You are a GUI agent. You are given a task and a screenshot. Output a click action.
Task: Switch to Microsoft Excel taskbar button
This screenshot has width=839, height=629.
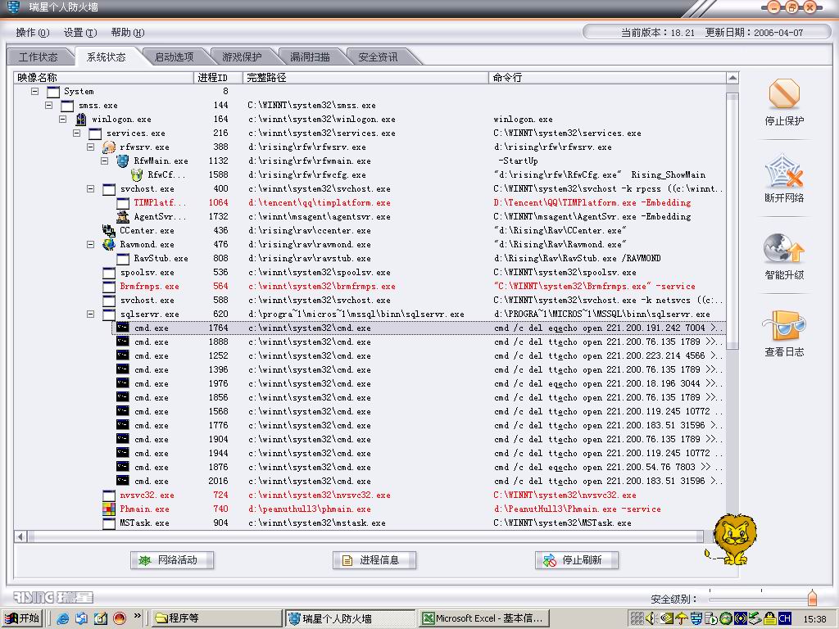(x=485, y=618)
